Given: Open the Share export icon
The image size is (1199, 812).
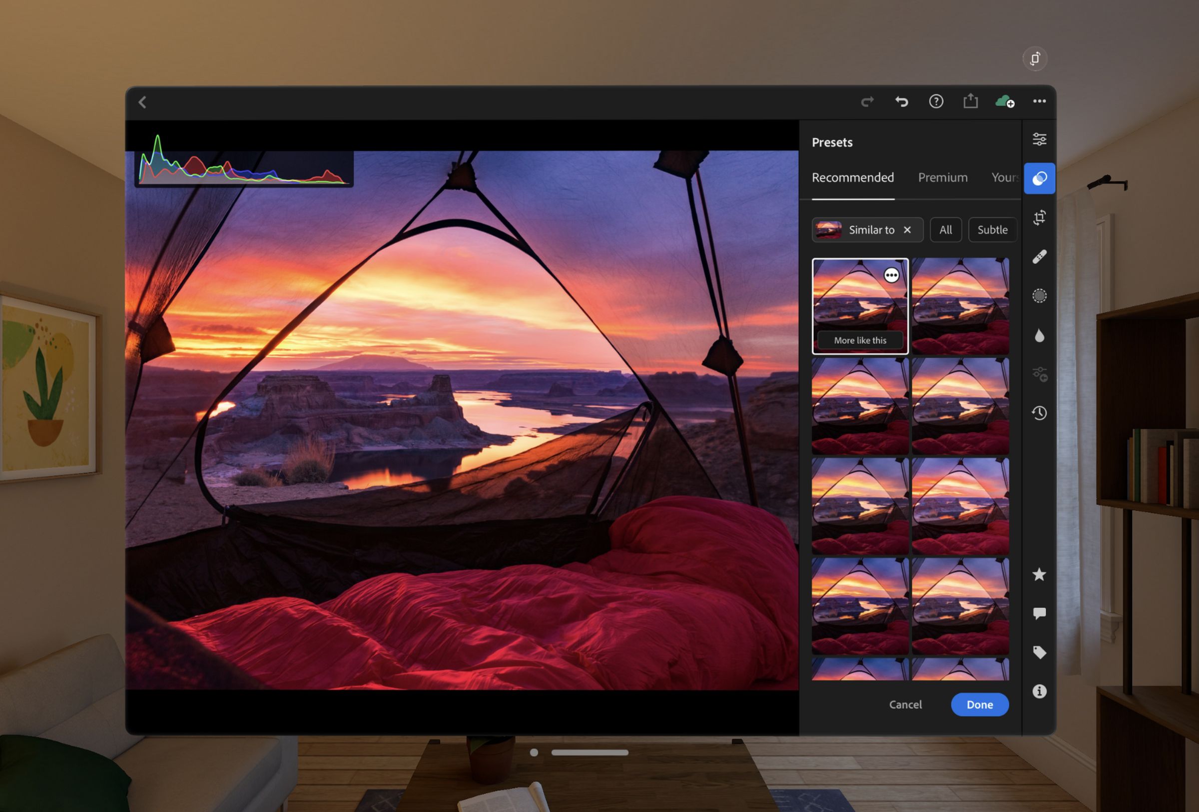Looking at the screenshot, I should pyautogui.click(x=971, y=101).
